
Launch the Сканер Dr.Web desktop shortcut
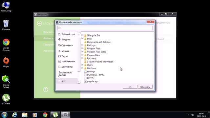pyautogui.click(x=6, y=82)
